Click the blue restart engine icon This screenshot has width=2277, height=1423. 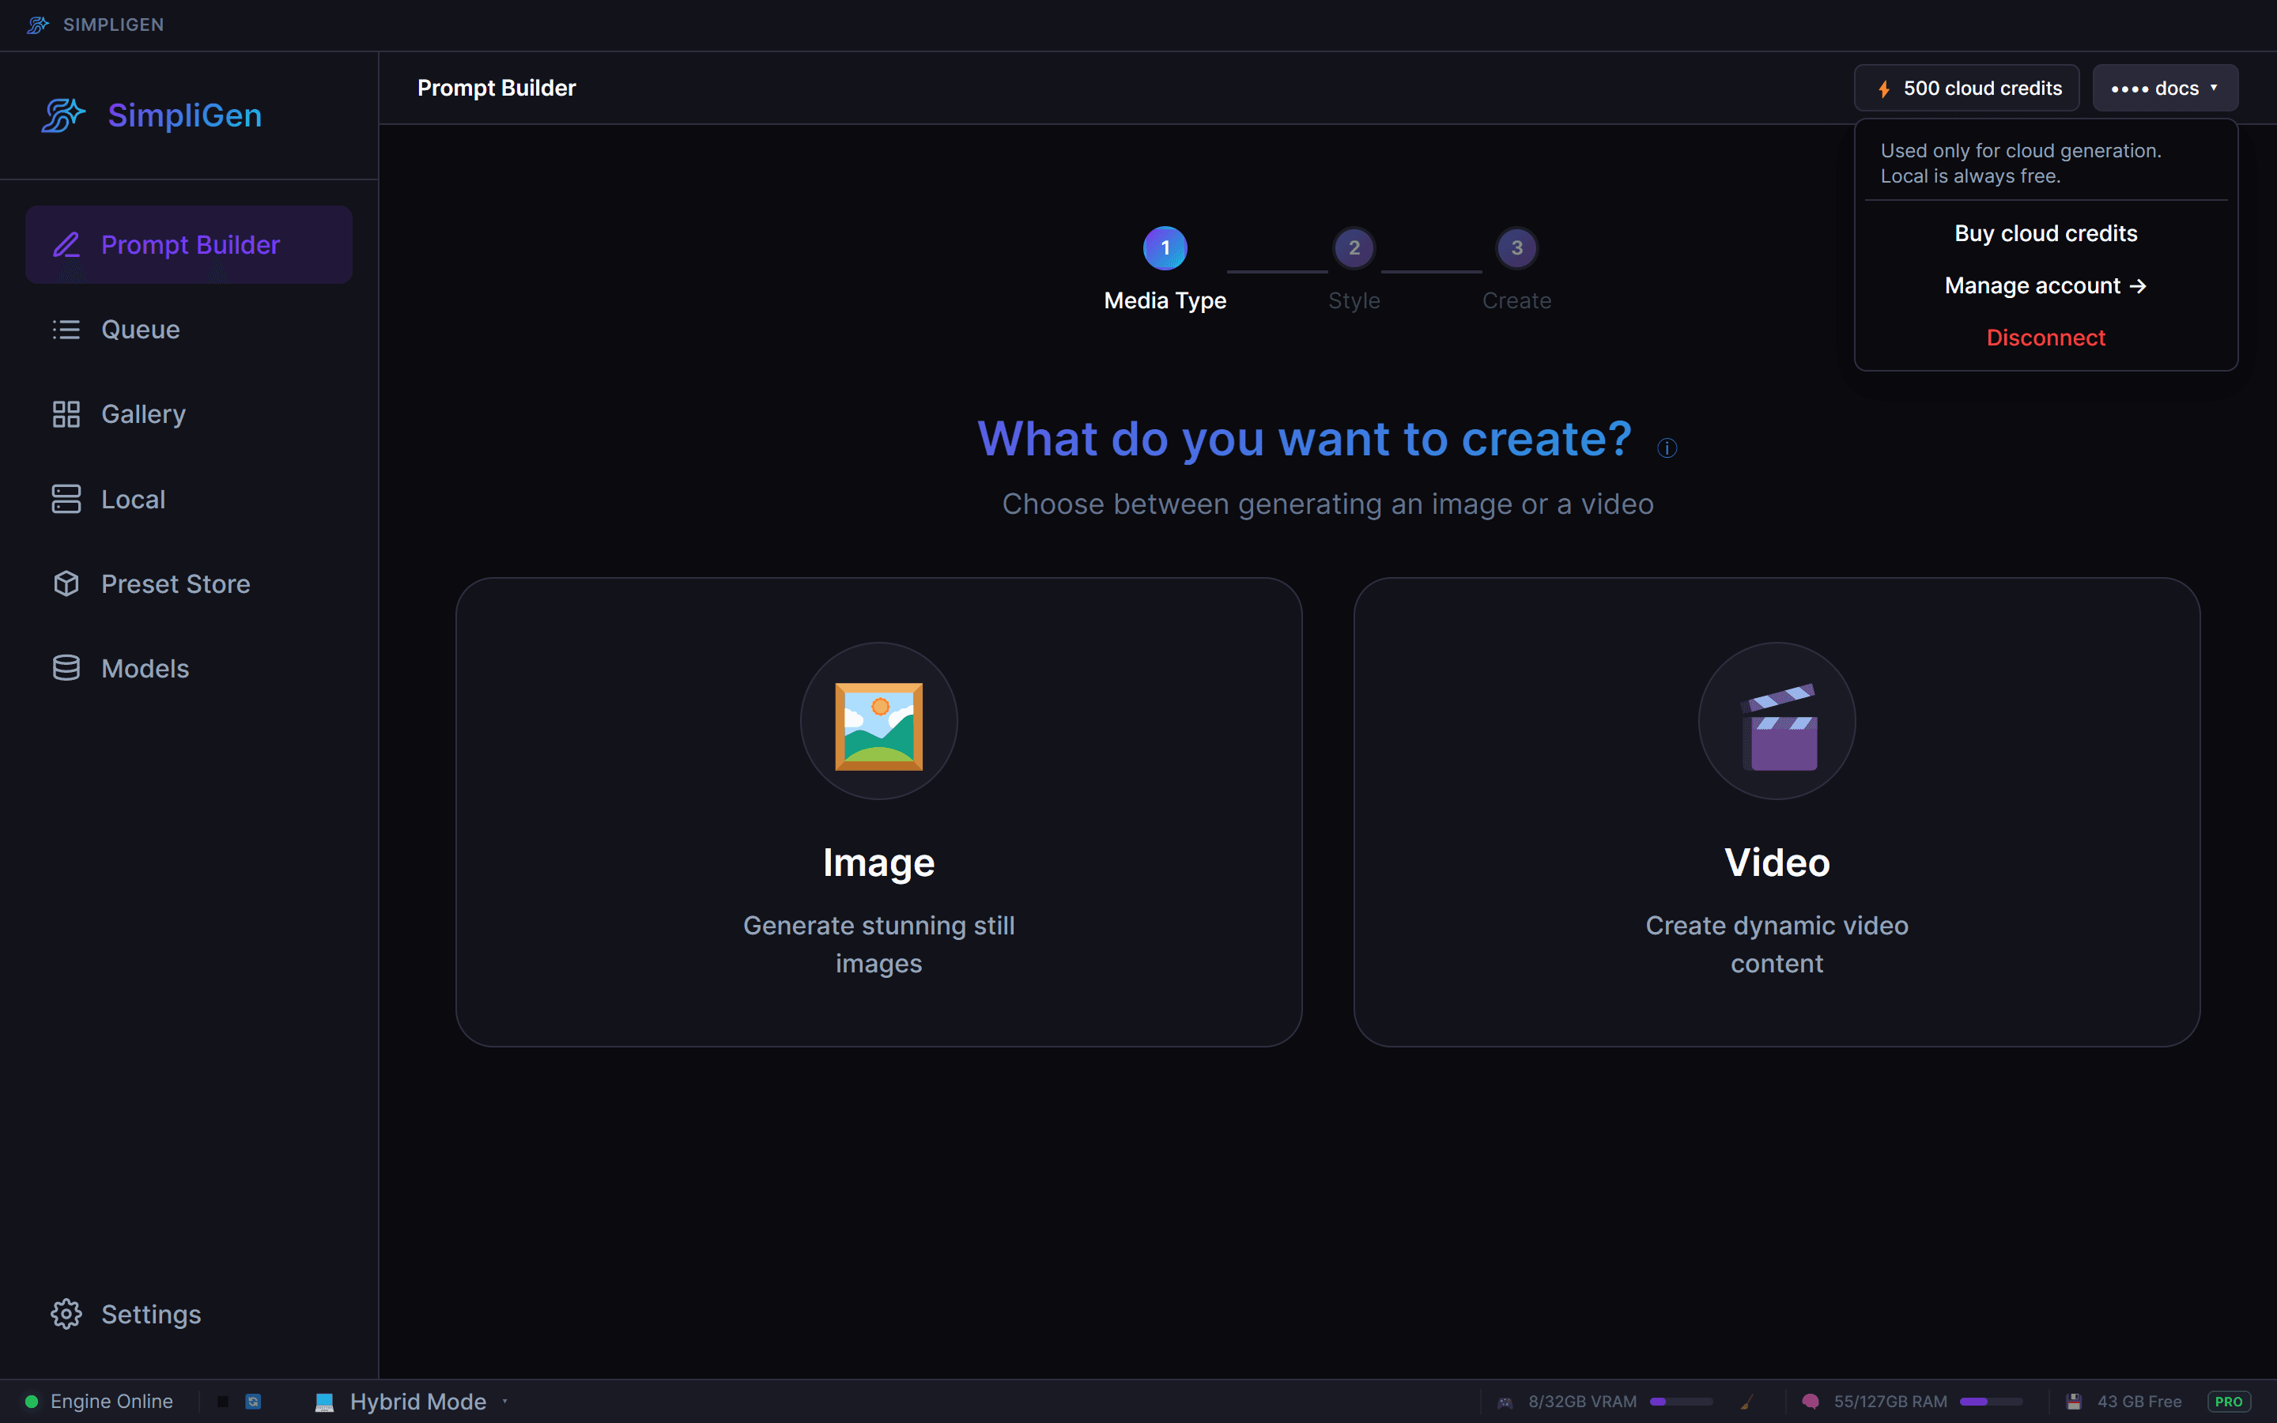tap(253, 1402)
